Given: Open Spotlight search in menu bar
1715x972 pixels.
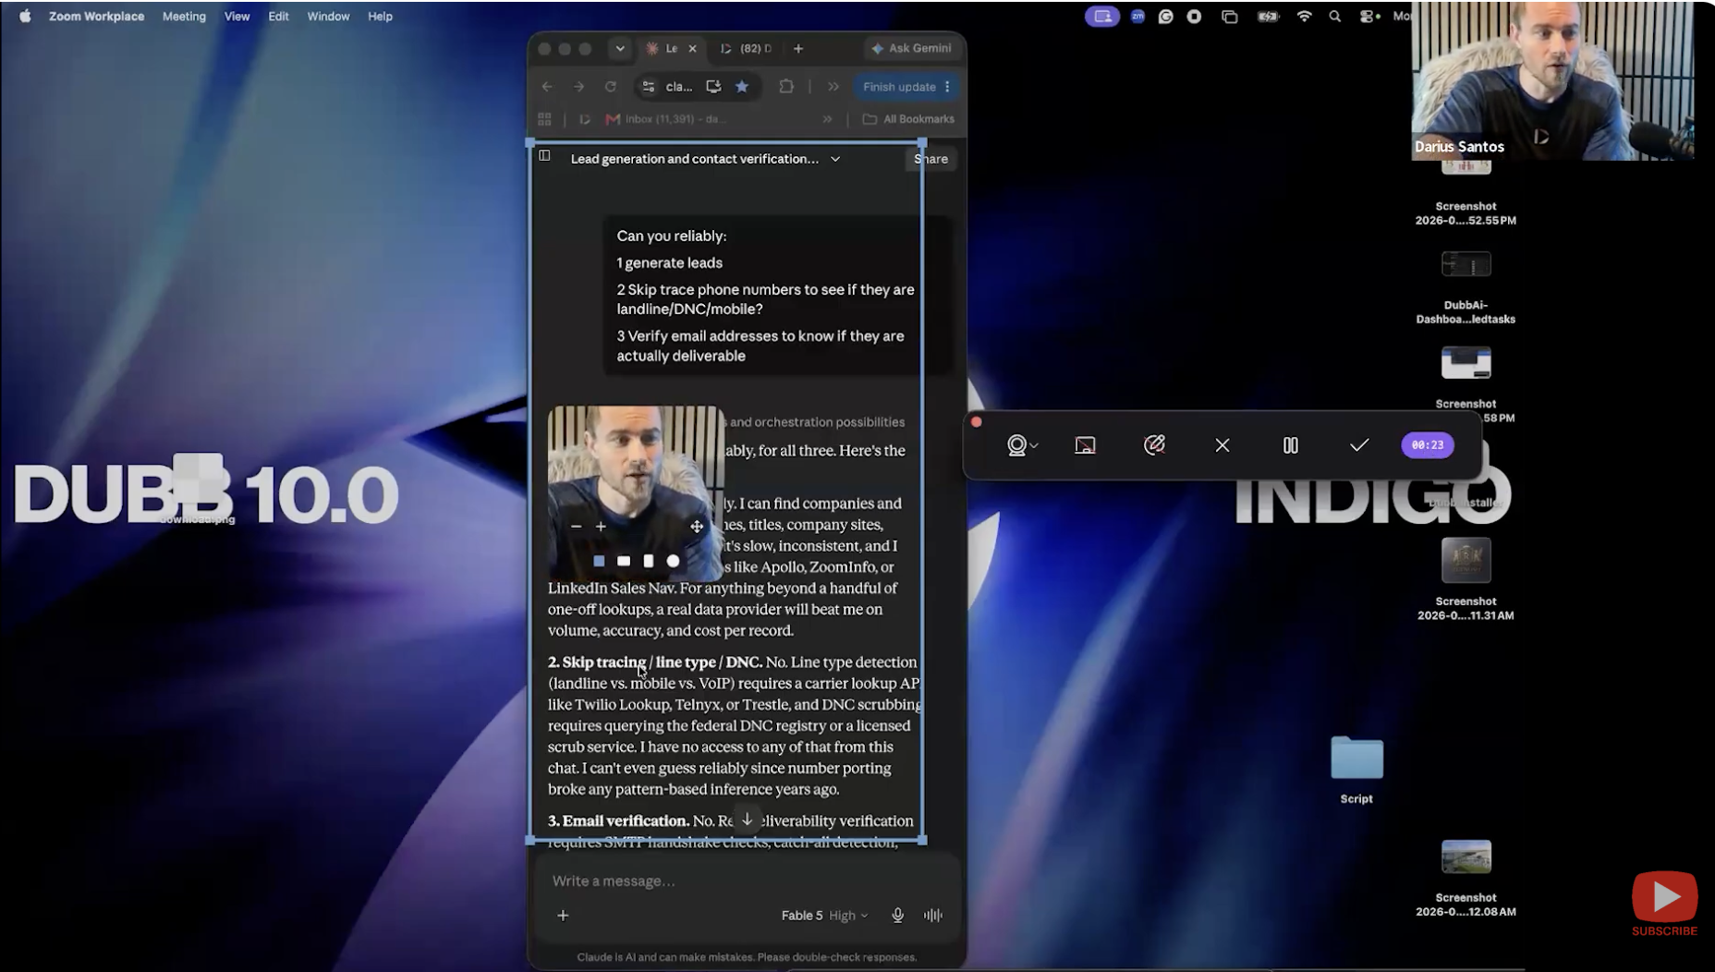Looking at the screenshot, I should pyautogui.click(x=1334, y=17).
